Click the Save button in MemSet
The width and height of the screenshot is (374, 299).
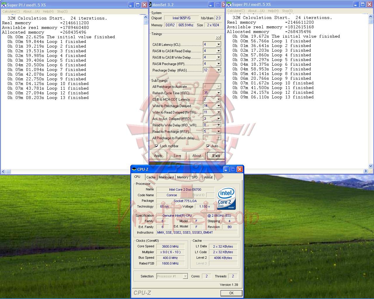[177, 156]
